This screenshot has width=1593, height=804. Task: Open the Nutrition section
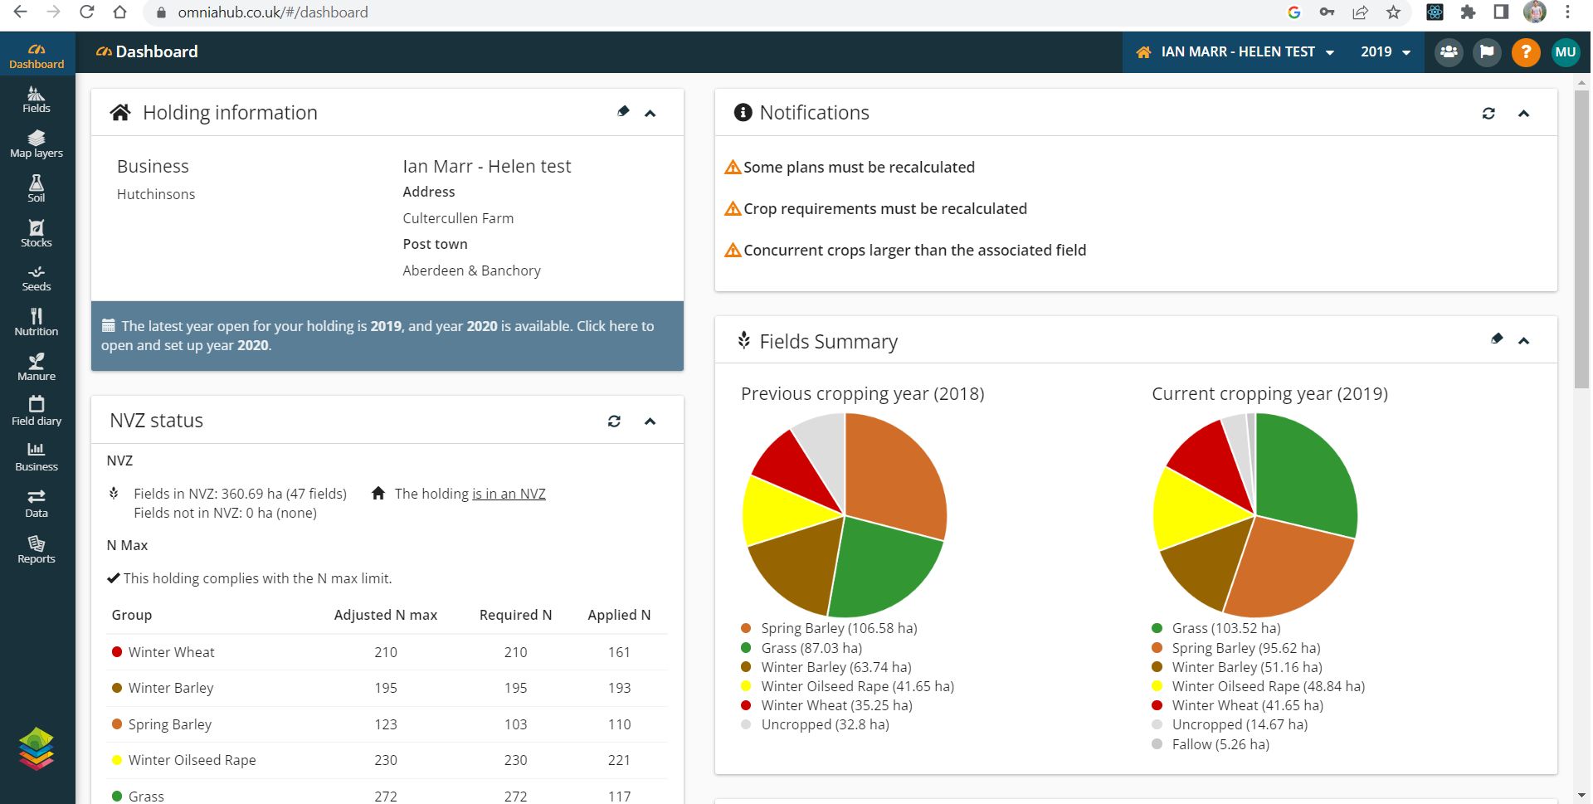tap(37, 323)
